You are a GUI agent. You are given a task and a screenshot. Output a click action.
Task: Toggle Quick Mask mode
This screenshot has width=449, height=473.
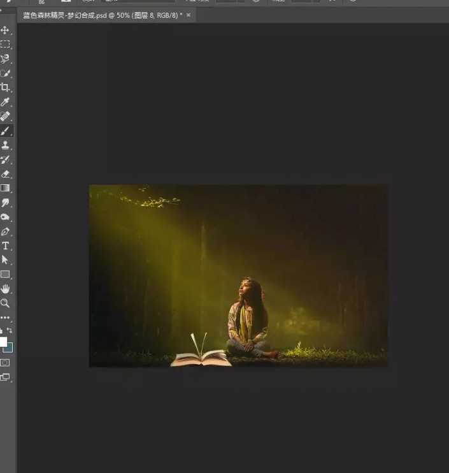tap(5, 362)
